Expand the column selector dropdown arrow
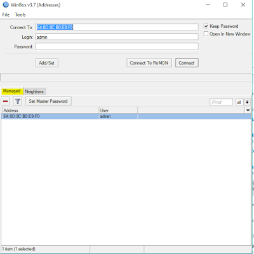 tap(248, 110)
